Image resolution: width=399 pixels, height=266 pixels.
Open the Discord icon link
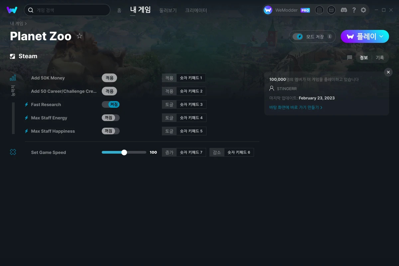(344, 10)
